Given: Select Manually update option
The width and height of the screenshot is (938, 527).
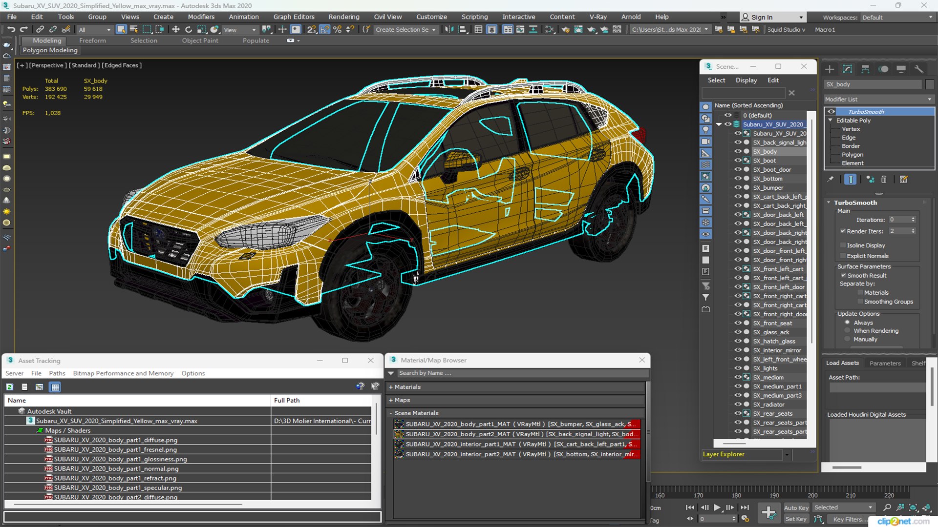Looking at the screenshot, I should pyautogui.click(x=848, y=340).
